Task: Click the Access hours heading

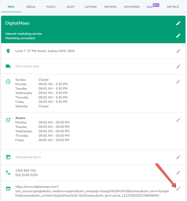Action: pos(20,118)
